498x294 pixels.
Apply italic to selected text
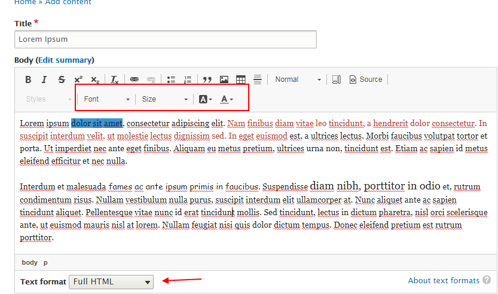click(x=44, y=79)
